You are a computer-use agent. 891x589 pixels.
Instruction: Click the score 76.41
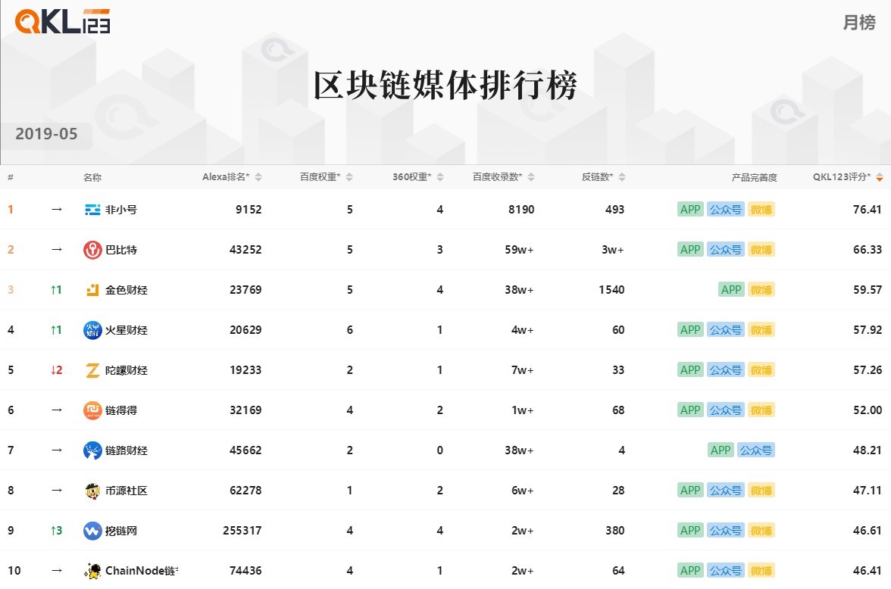(867, 210)
